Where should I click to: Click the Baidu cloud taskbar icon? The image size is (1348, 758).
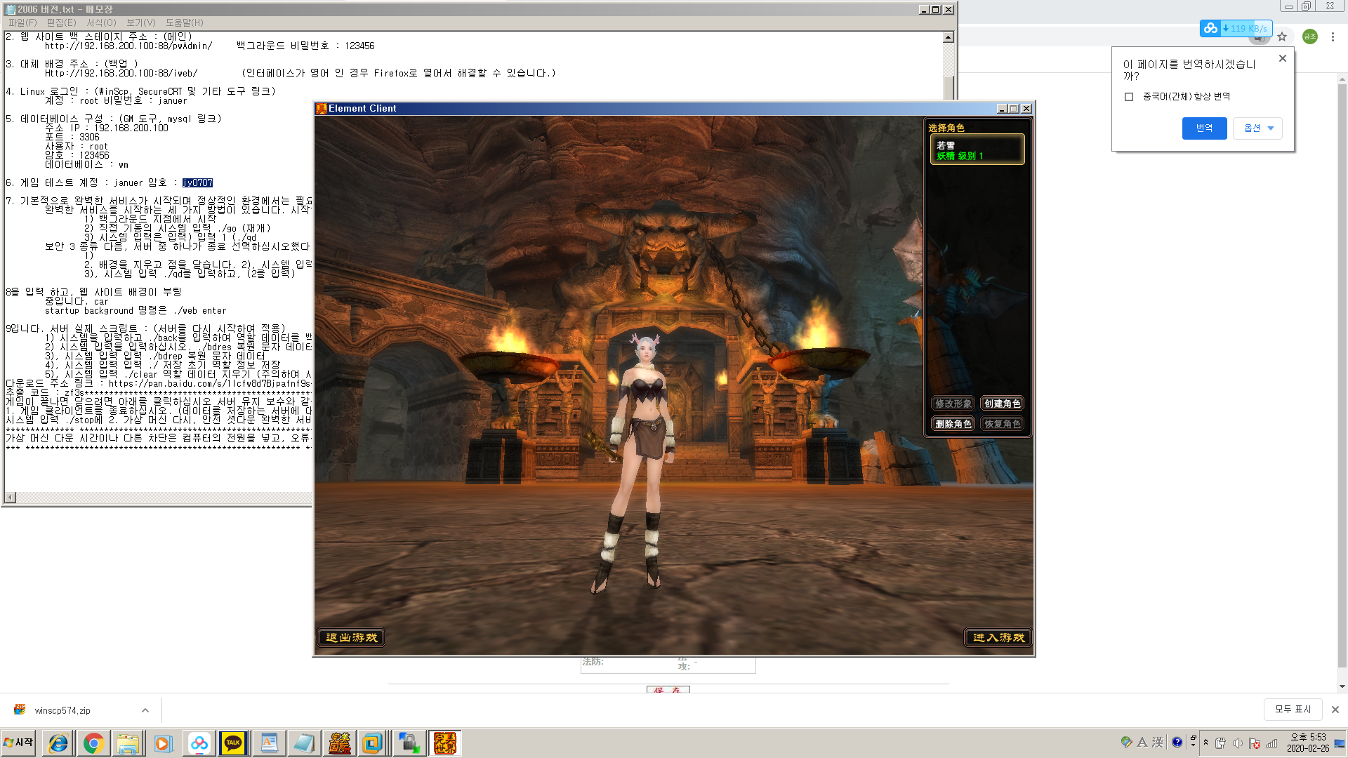pyautogui.click(x=199, y=743)
